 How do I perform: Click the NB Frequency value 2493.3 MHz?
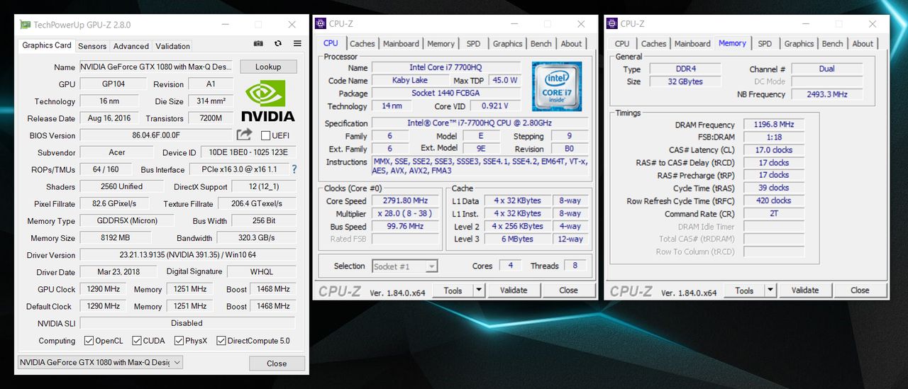coord(827,94)
